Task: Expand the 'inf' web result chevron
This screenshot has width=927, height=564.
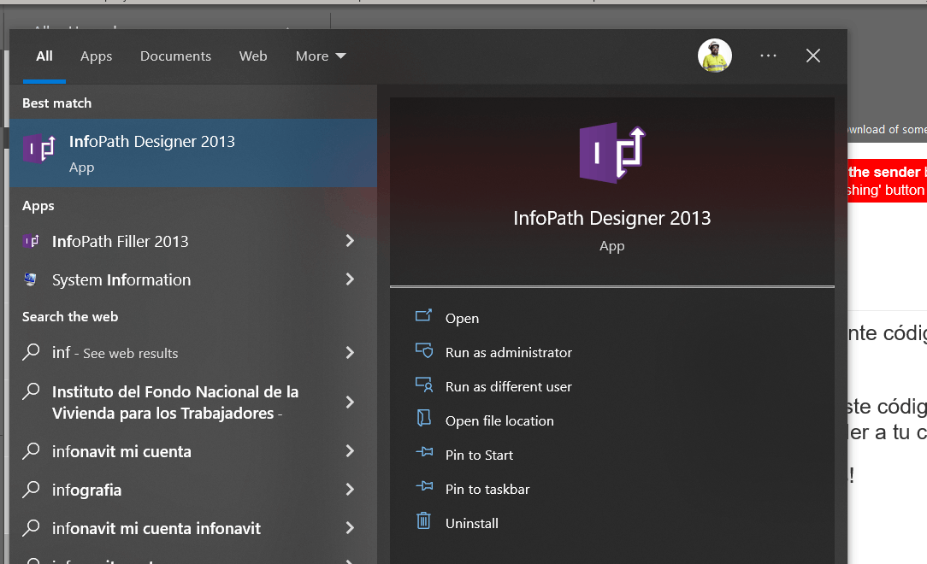Action: pyautogui.click(x=350, y=353)
